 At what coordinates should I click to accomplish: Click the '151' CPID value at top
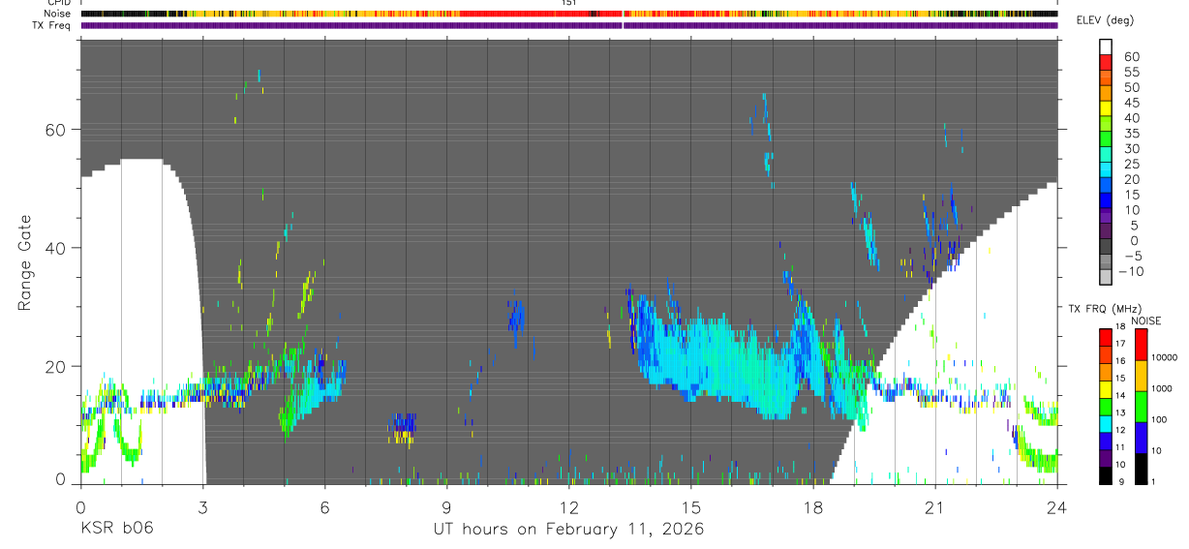pyautogui.click(x=568, y=3)
